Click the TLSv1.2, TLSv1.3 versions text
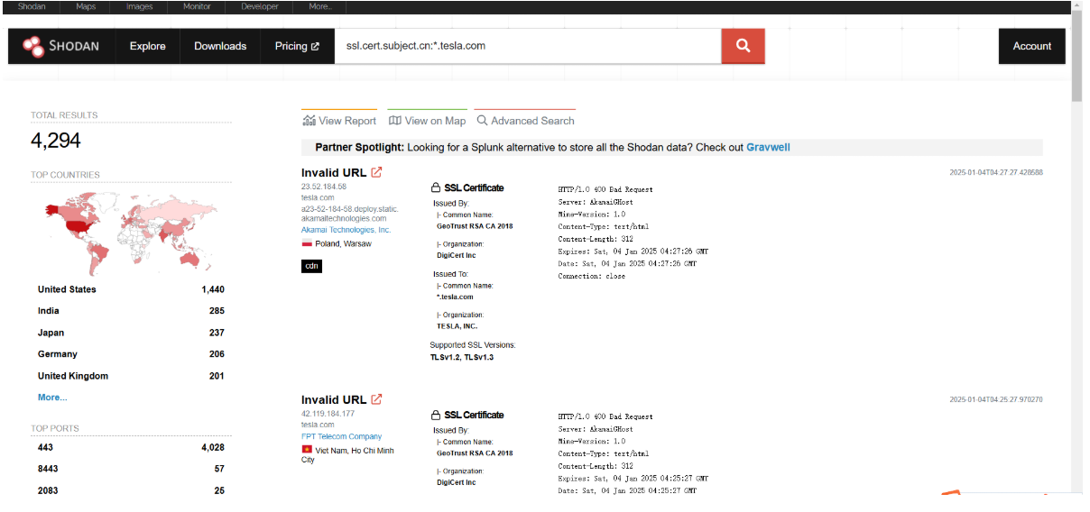Screen dimensions: 1090x512 (462, 358)
